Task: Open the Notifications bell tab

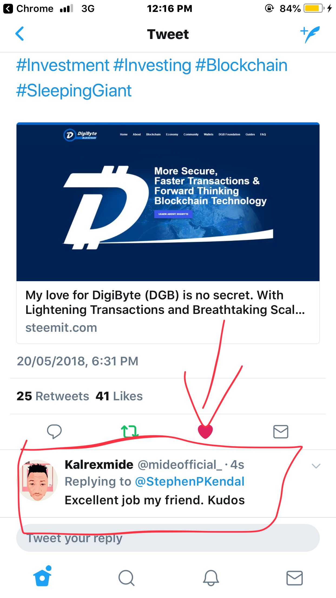Action: (211, 578)
